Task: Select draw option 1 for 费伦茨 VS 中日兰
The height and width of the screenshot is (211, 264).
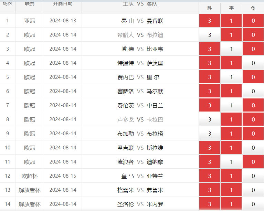Action: pyautogui.click(x=231, y=105)
